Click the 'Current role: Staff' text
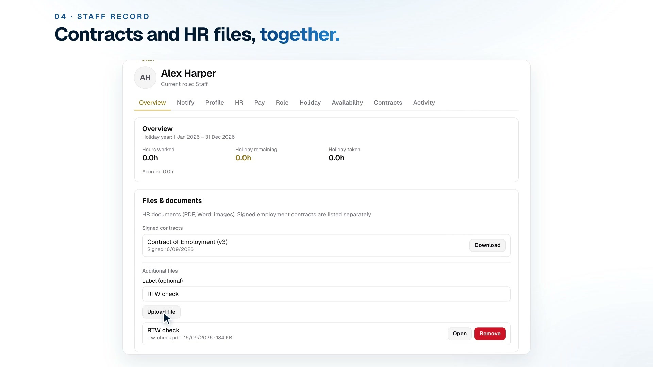Image resolution: width=653 pixels, height=367 pixels. coord(184,84)
